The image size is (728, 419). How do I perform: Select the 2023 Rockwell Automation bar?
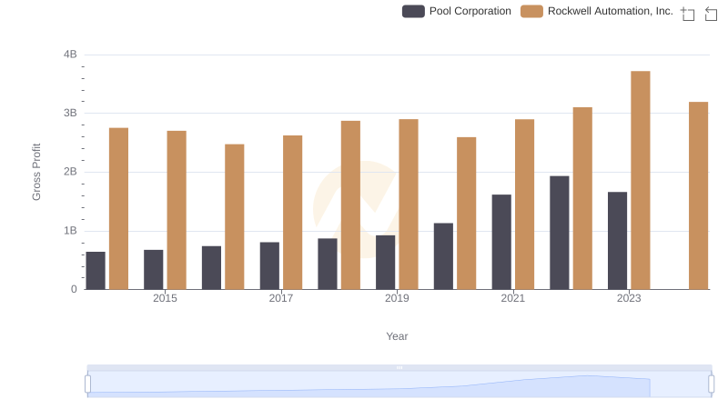tap(641, 180)
